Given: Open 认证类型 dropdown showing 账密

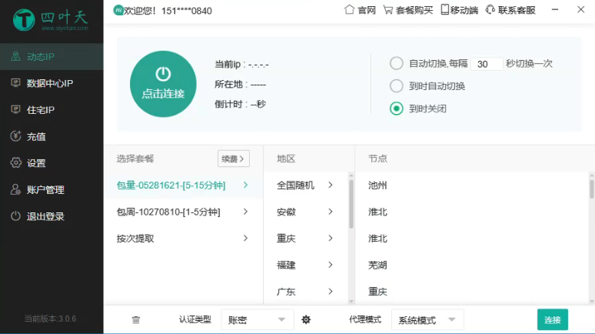Looking at the screenshot, I should (x=257, y=319).
